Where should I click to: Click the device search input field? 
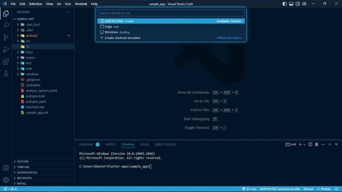(x=171, y=13)
